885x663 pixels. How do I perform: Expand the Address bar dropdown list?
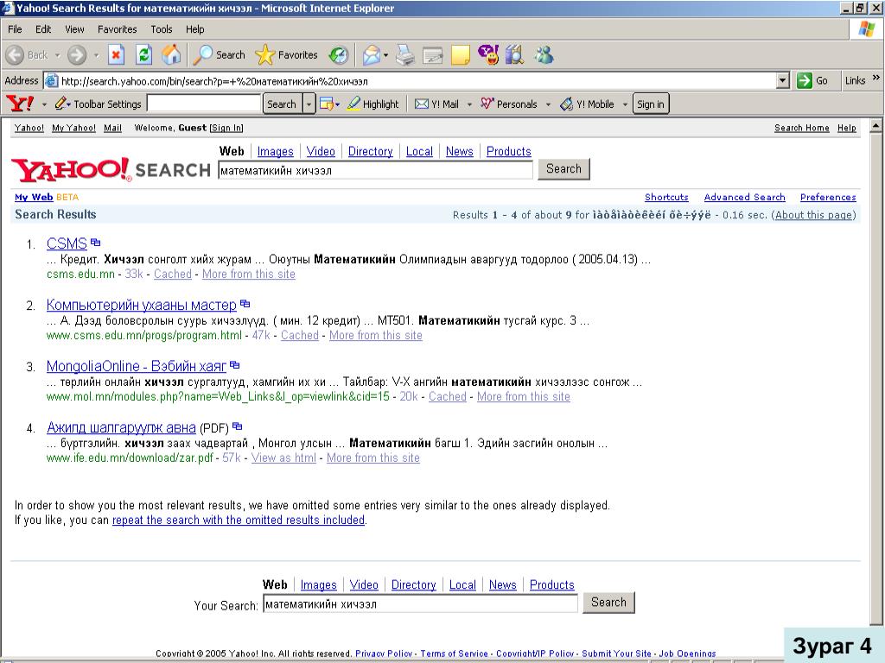click(x=782, y=80)
